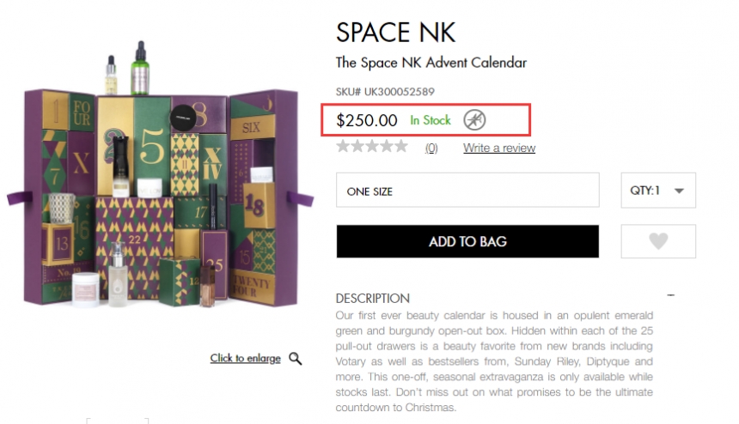Viewport: 739px width, 424px height.
Task: Click the (0) reviews count link
Action: tap(431, 148)
